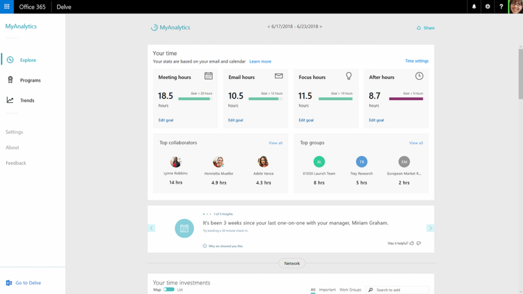
Task: View all top collaborators
Action: (x=276, y=143)
